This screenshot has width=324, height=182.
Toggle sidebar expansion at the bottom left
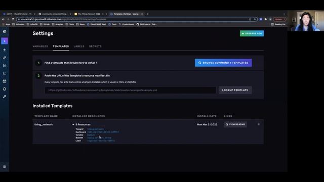pyautogui.click(x=5, y=166)
